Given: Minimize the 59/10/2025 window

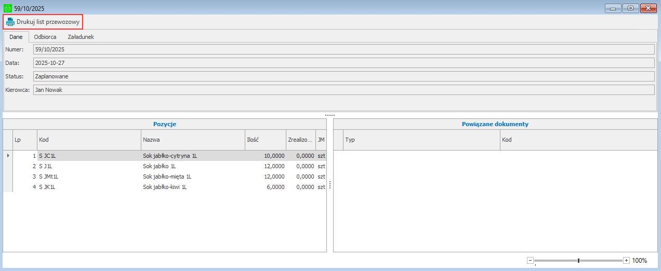Looking at the screenshot, I should [613, 8].
